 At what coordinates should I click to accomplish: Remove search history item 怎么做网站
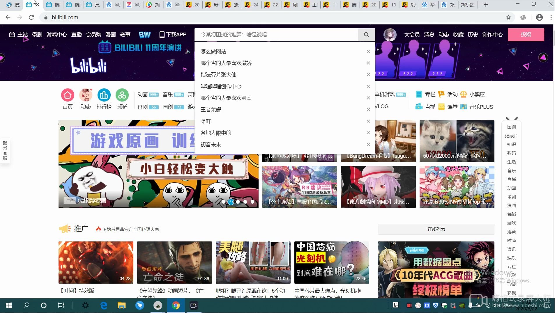[368, 51]
